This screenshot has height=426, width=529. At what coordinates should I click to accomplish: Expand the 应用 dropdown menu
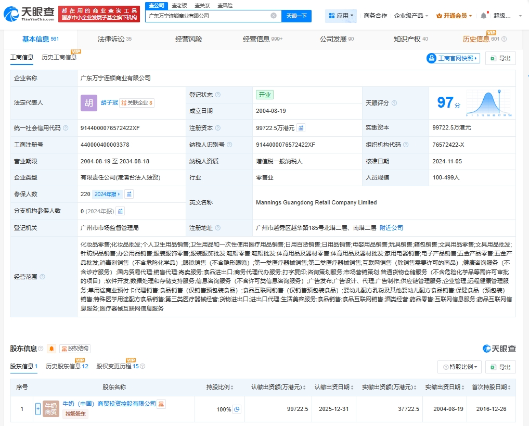click(x=341, y=16)
